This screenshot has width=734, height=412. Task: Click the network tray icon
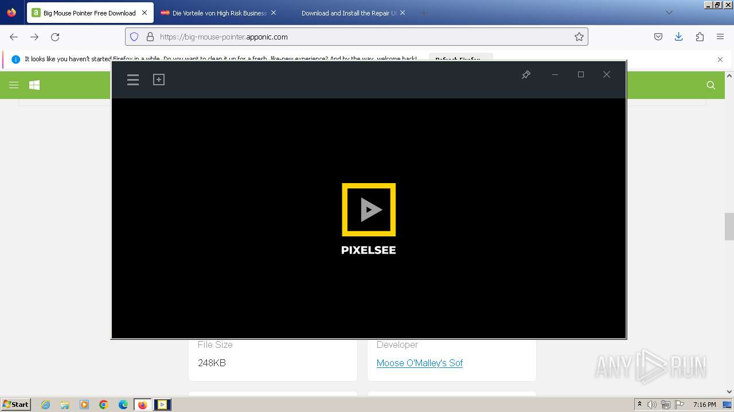[x=666, y=405]
